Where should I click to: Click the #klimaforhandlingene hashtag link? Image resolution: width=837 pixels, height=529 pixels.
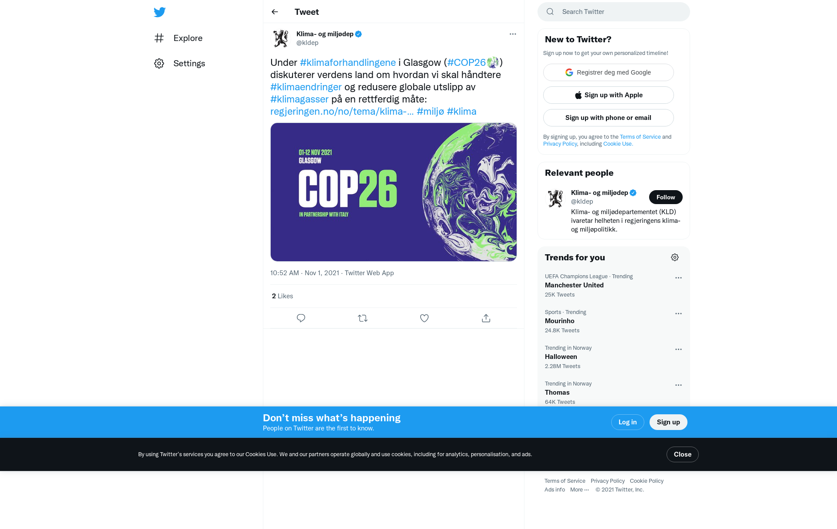(x=348, y=62)
